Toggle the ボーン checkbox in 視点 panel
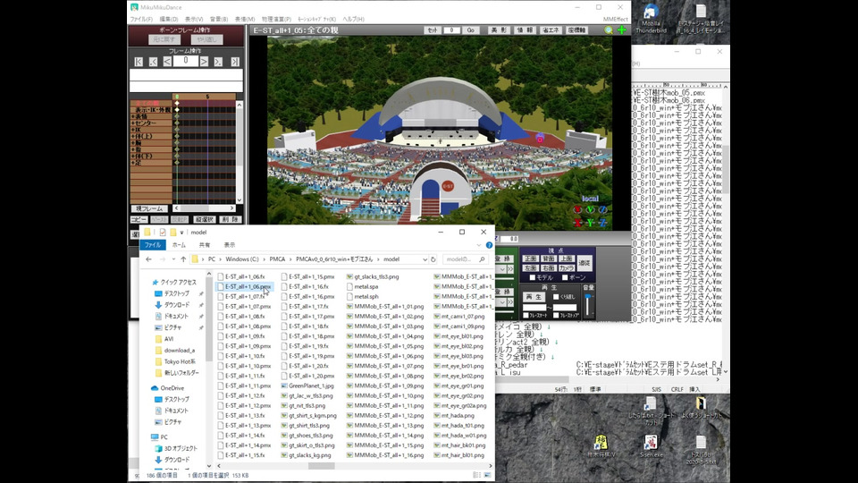858x483 pixels. click(565, 278)
